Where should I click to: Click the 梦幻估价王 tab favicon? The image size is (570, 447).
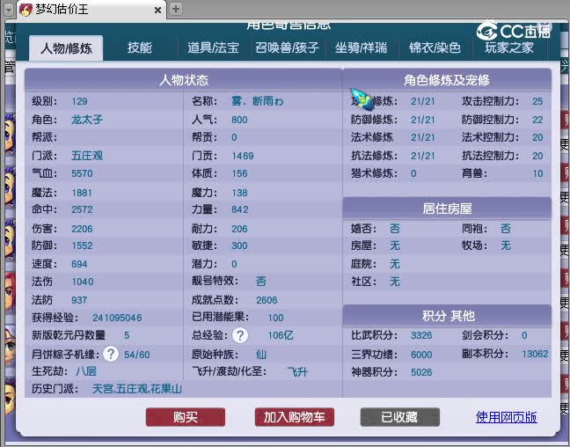pyautogui.click(x=26, y=9)
